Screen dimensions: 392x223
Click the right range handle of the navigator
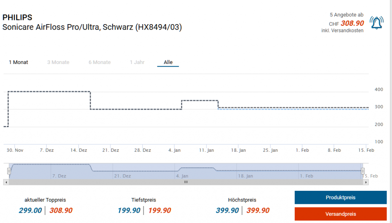tap(363, 171)
